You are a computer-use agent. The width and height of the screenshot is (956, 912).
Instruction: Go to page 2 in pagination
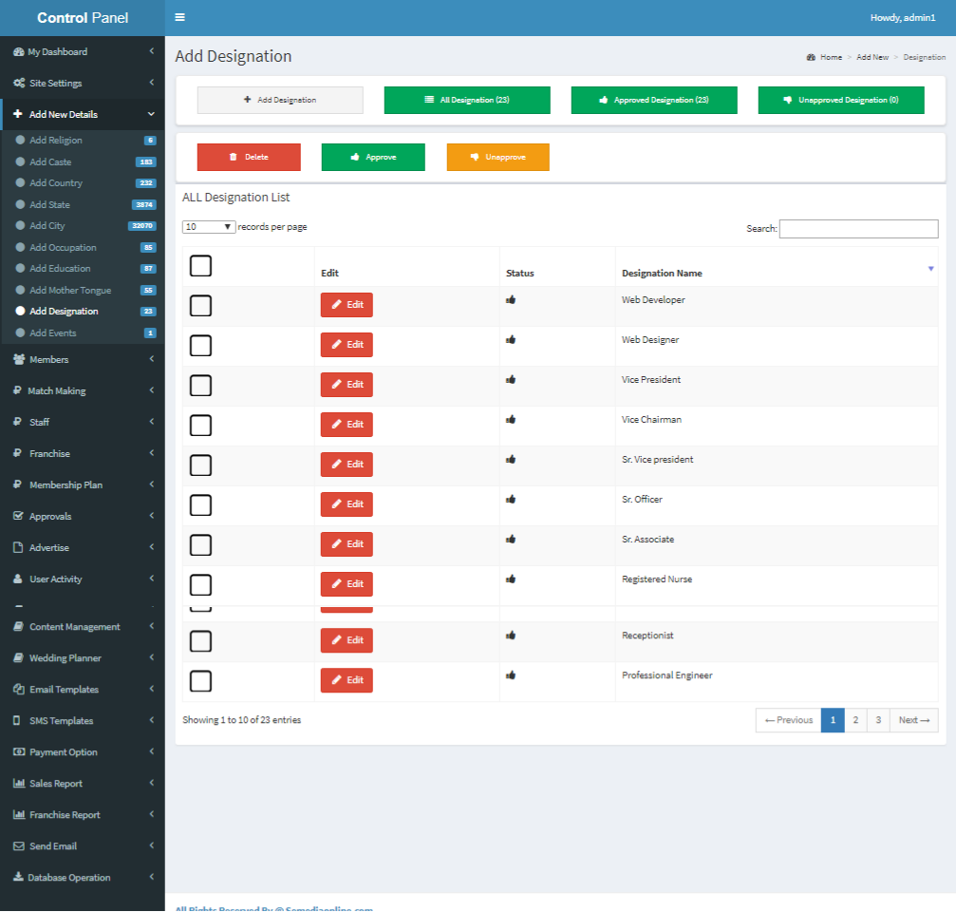point(855,720)
